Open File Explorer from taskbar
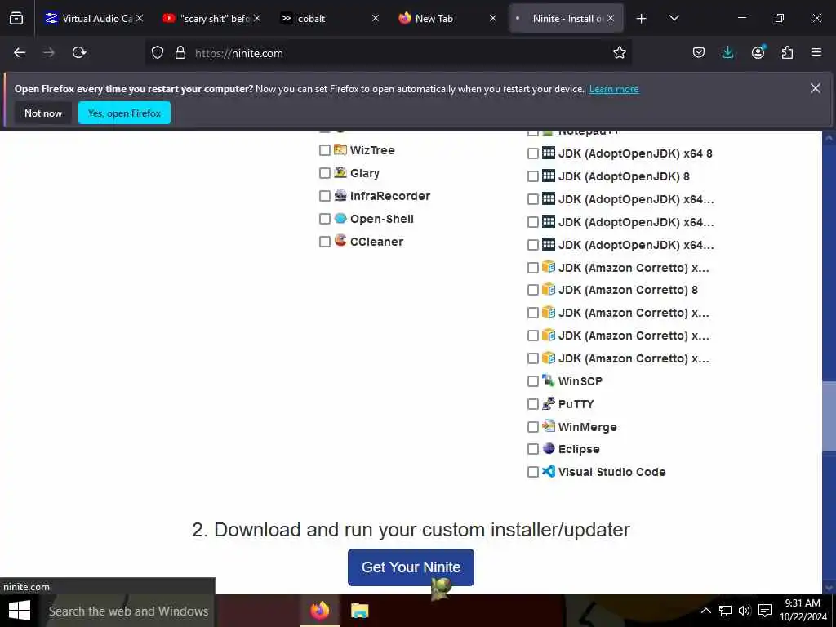 pyautogui.click(x=360, y=611)
